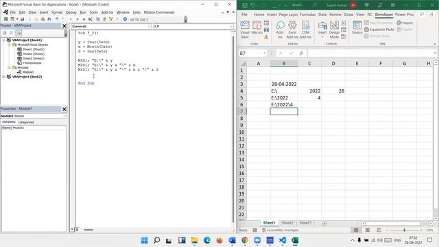Screen dimensions: 439x247
Task: Open the Name Box dropdown arrow
Action: tap(264, 53)
